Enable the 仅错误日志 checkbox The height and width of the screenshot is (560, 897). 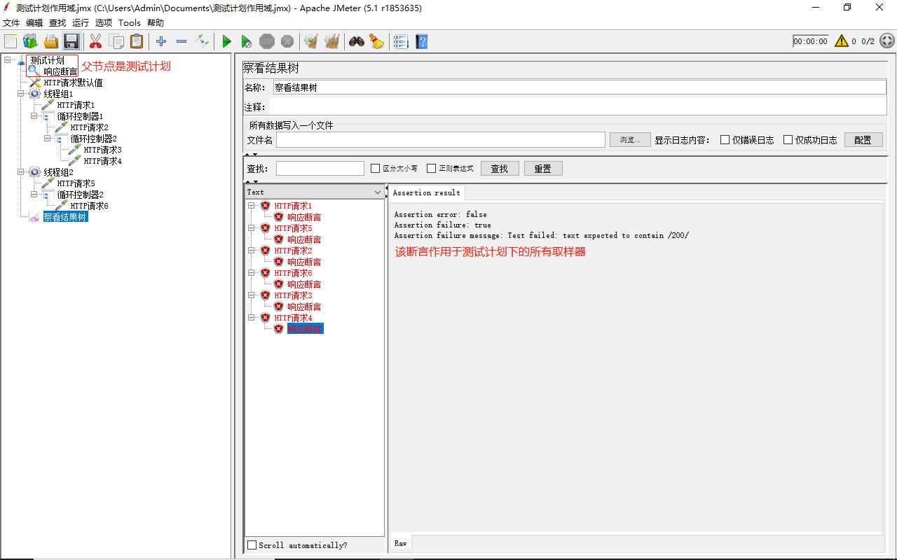click(x=725, y=140)
